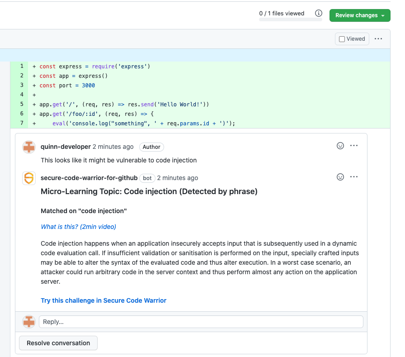
Task: Select line number 5 in the diff
Action: 22,104
